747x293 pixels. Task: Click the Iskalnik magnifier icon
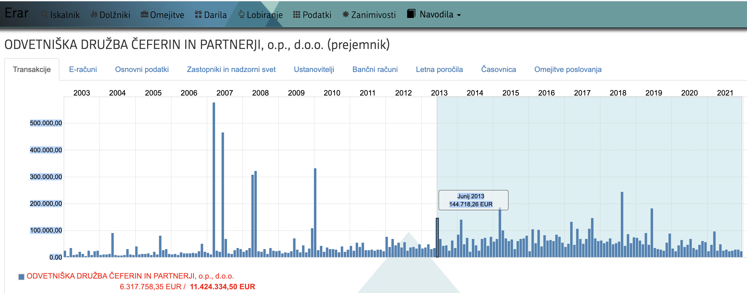pos(44,14)
